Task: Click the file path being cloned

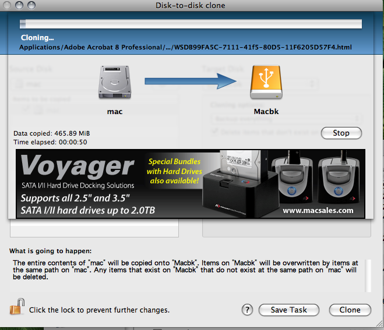Action: pos(185,47)
